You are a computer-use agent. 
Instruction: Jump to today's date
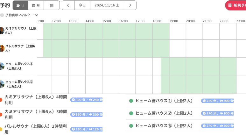click(x=82, y=5)
